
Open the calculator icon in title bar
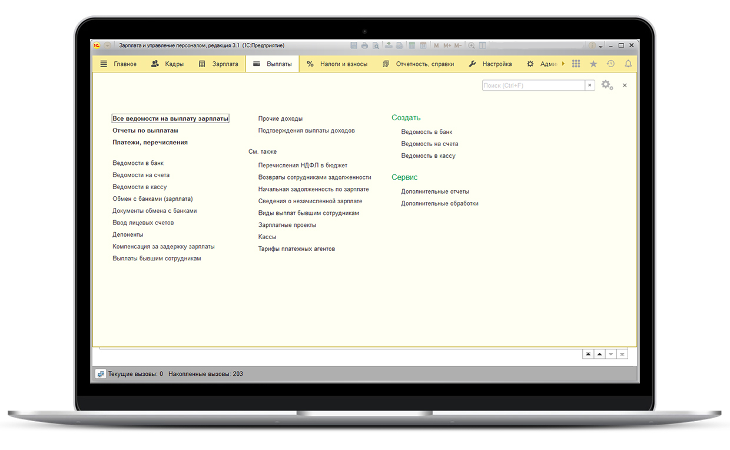pyautogui.click(x=413, y=45)
